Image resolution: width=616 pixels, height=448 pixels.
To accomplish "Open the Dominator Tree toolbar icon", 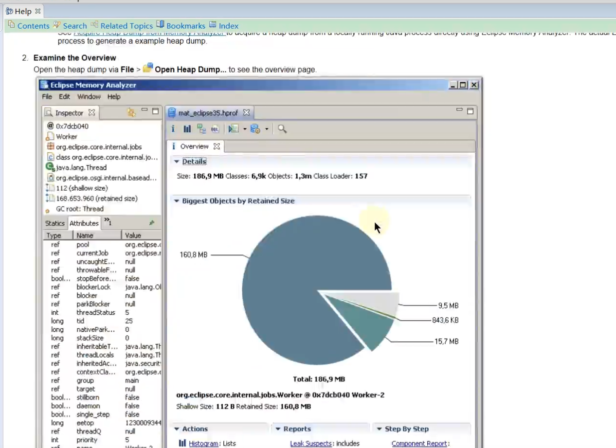I will click(x=201, y=129).
